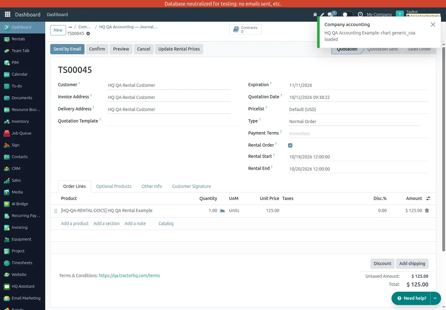Click Update Rental Prices button

tap(179, 49)
